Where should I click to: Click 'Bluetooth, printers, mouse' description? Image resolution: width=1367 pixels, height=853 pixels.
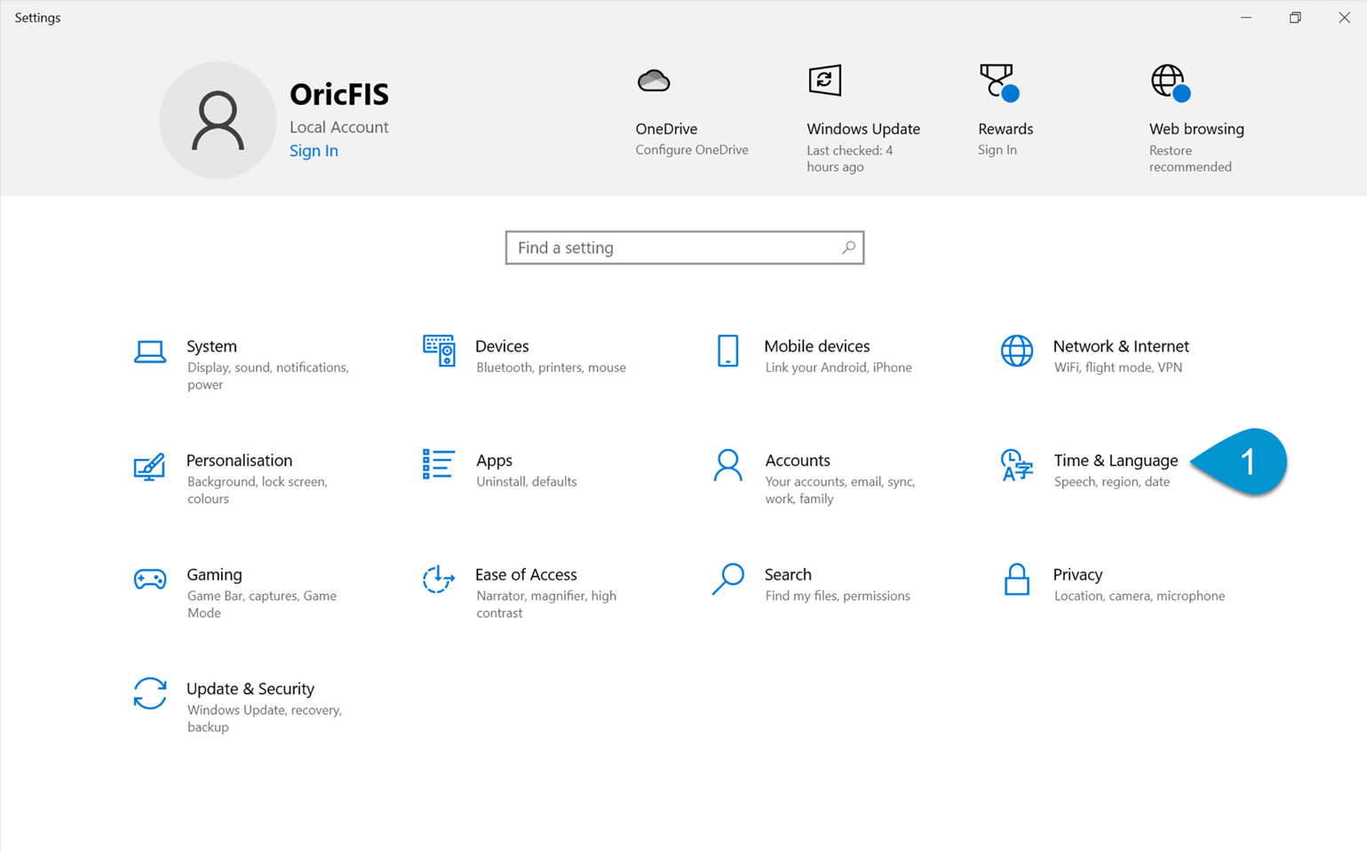tap(551, 367)
